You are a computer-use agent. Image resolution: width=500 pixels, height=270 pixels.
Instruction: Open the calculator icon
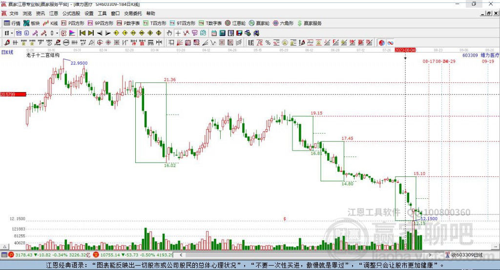222,33
